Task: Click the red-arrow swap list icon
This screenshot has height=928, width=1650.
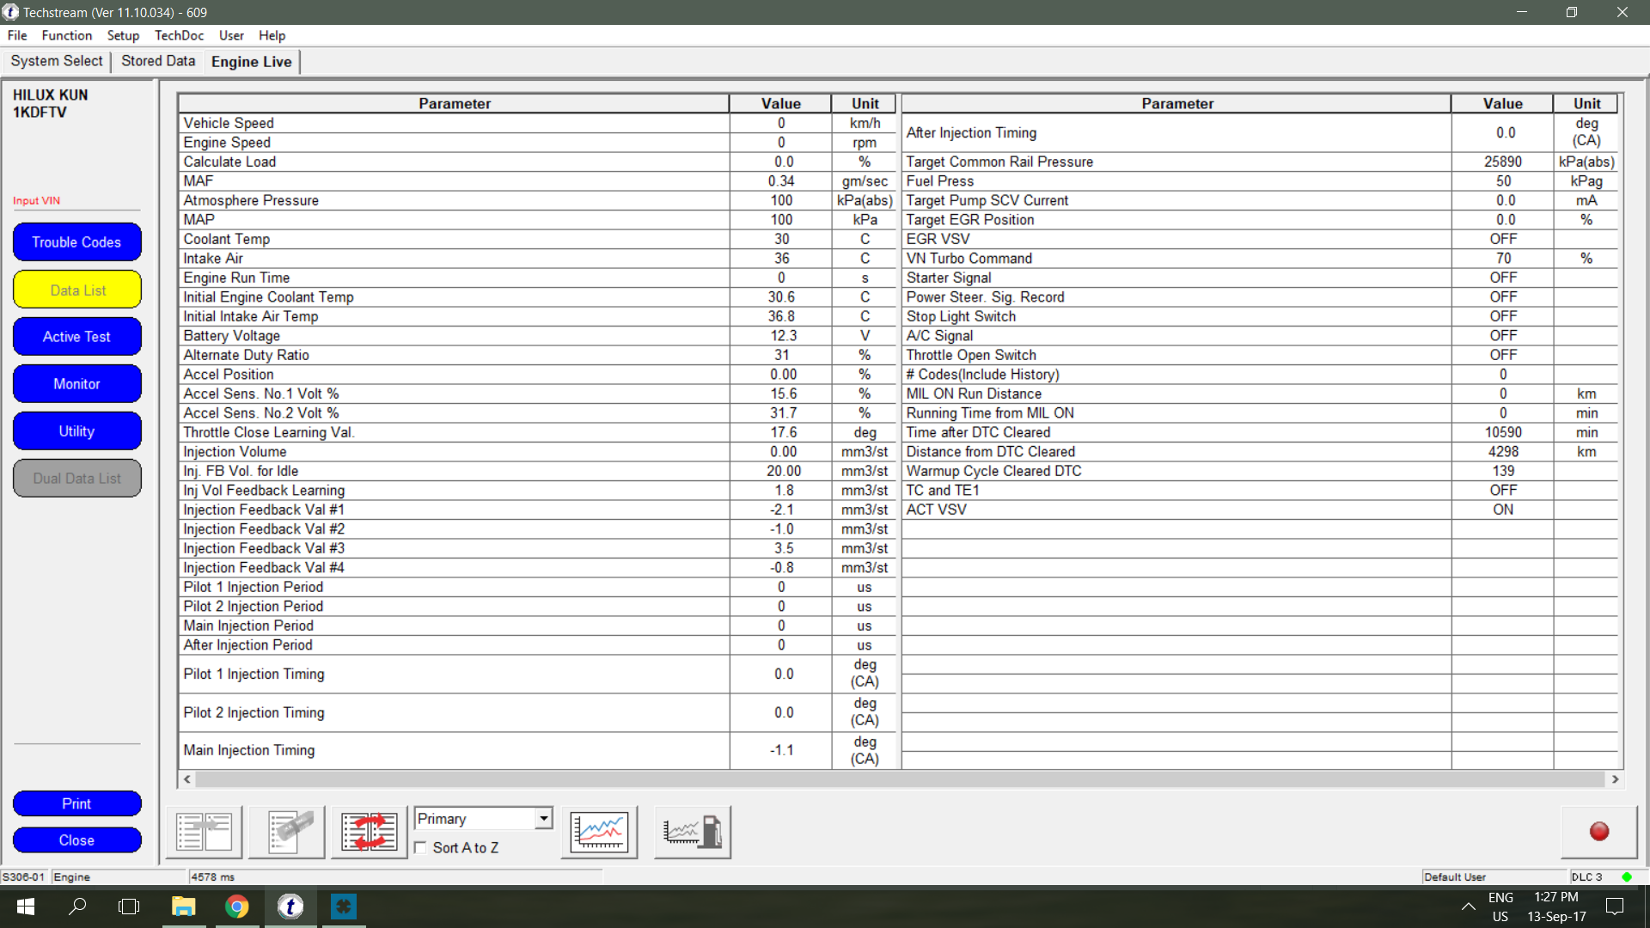Action: pos(370,832)
